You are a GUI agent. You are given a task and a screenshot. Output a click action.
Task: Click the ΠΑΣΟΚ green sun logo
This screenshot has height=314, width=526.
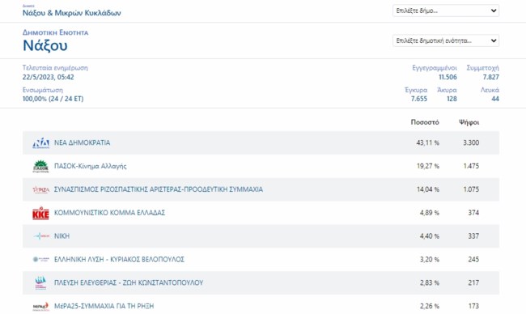[41, 167]
